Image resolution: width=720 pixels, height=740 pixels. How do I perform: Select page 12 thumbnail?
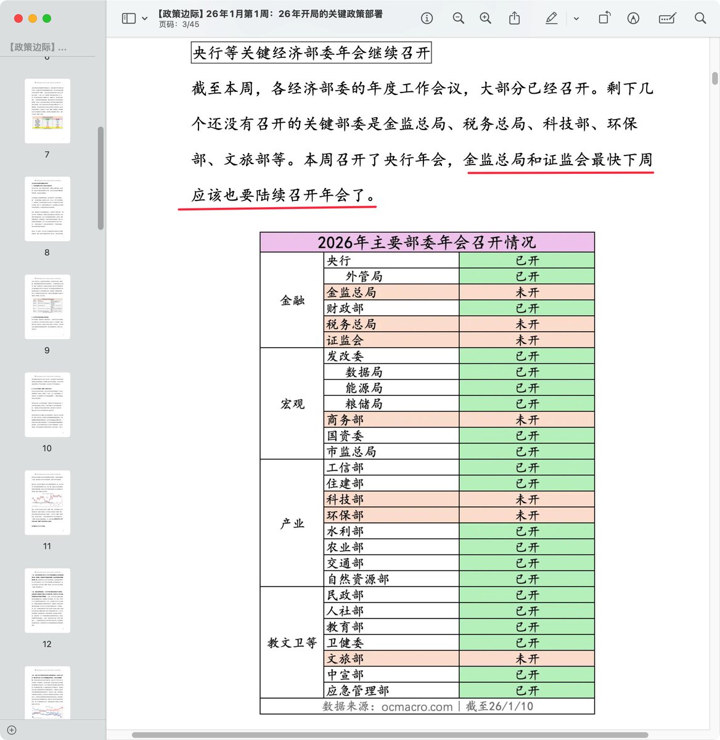47,601
